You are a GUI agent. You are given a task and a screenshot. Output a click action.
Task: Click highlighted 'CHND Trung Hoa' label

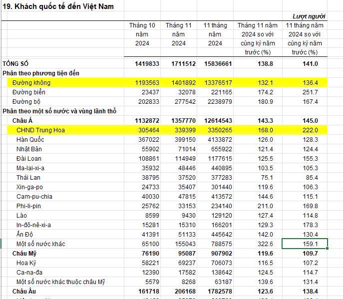click(40, 130)
